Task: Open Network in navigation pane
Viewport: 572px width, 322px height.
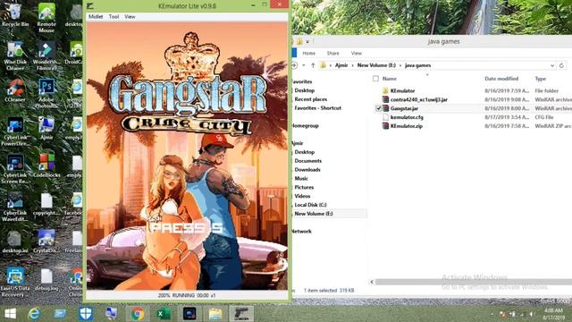Action: (302, 231)
